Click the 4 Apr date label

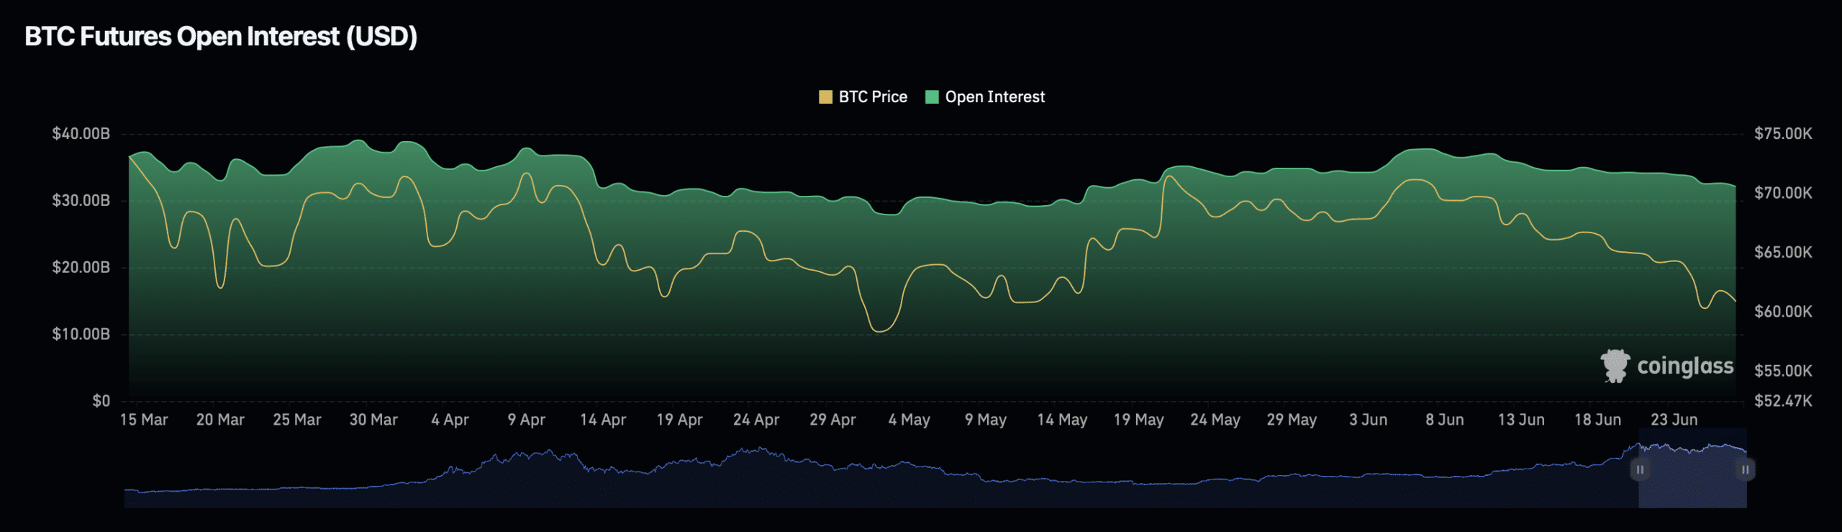pos(450,420)
